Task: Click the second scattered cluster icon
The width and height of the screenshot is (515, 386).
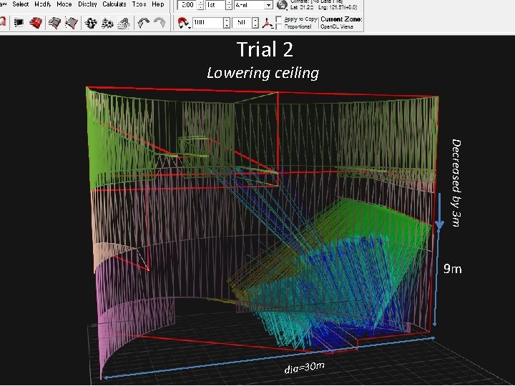Action: click(107, 23)
